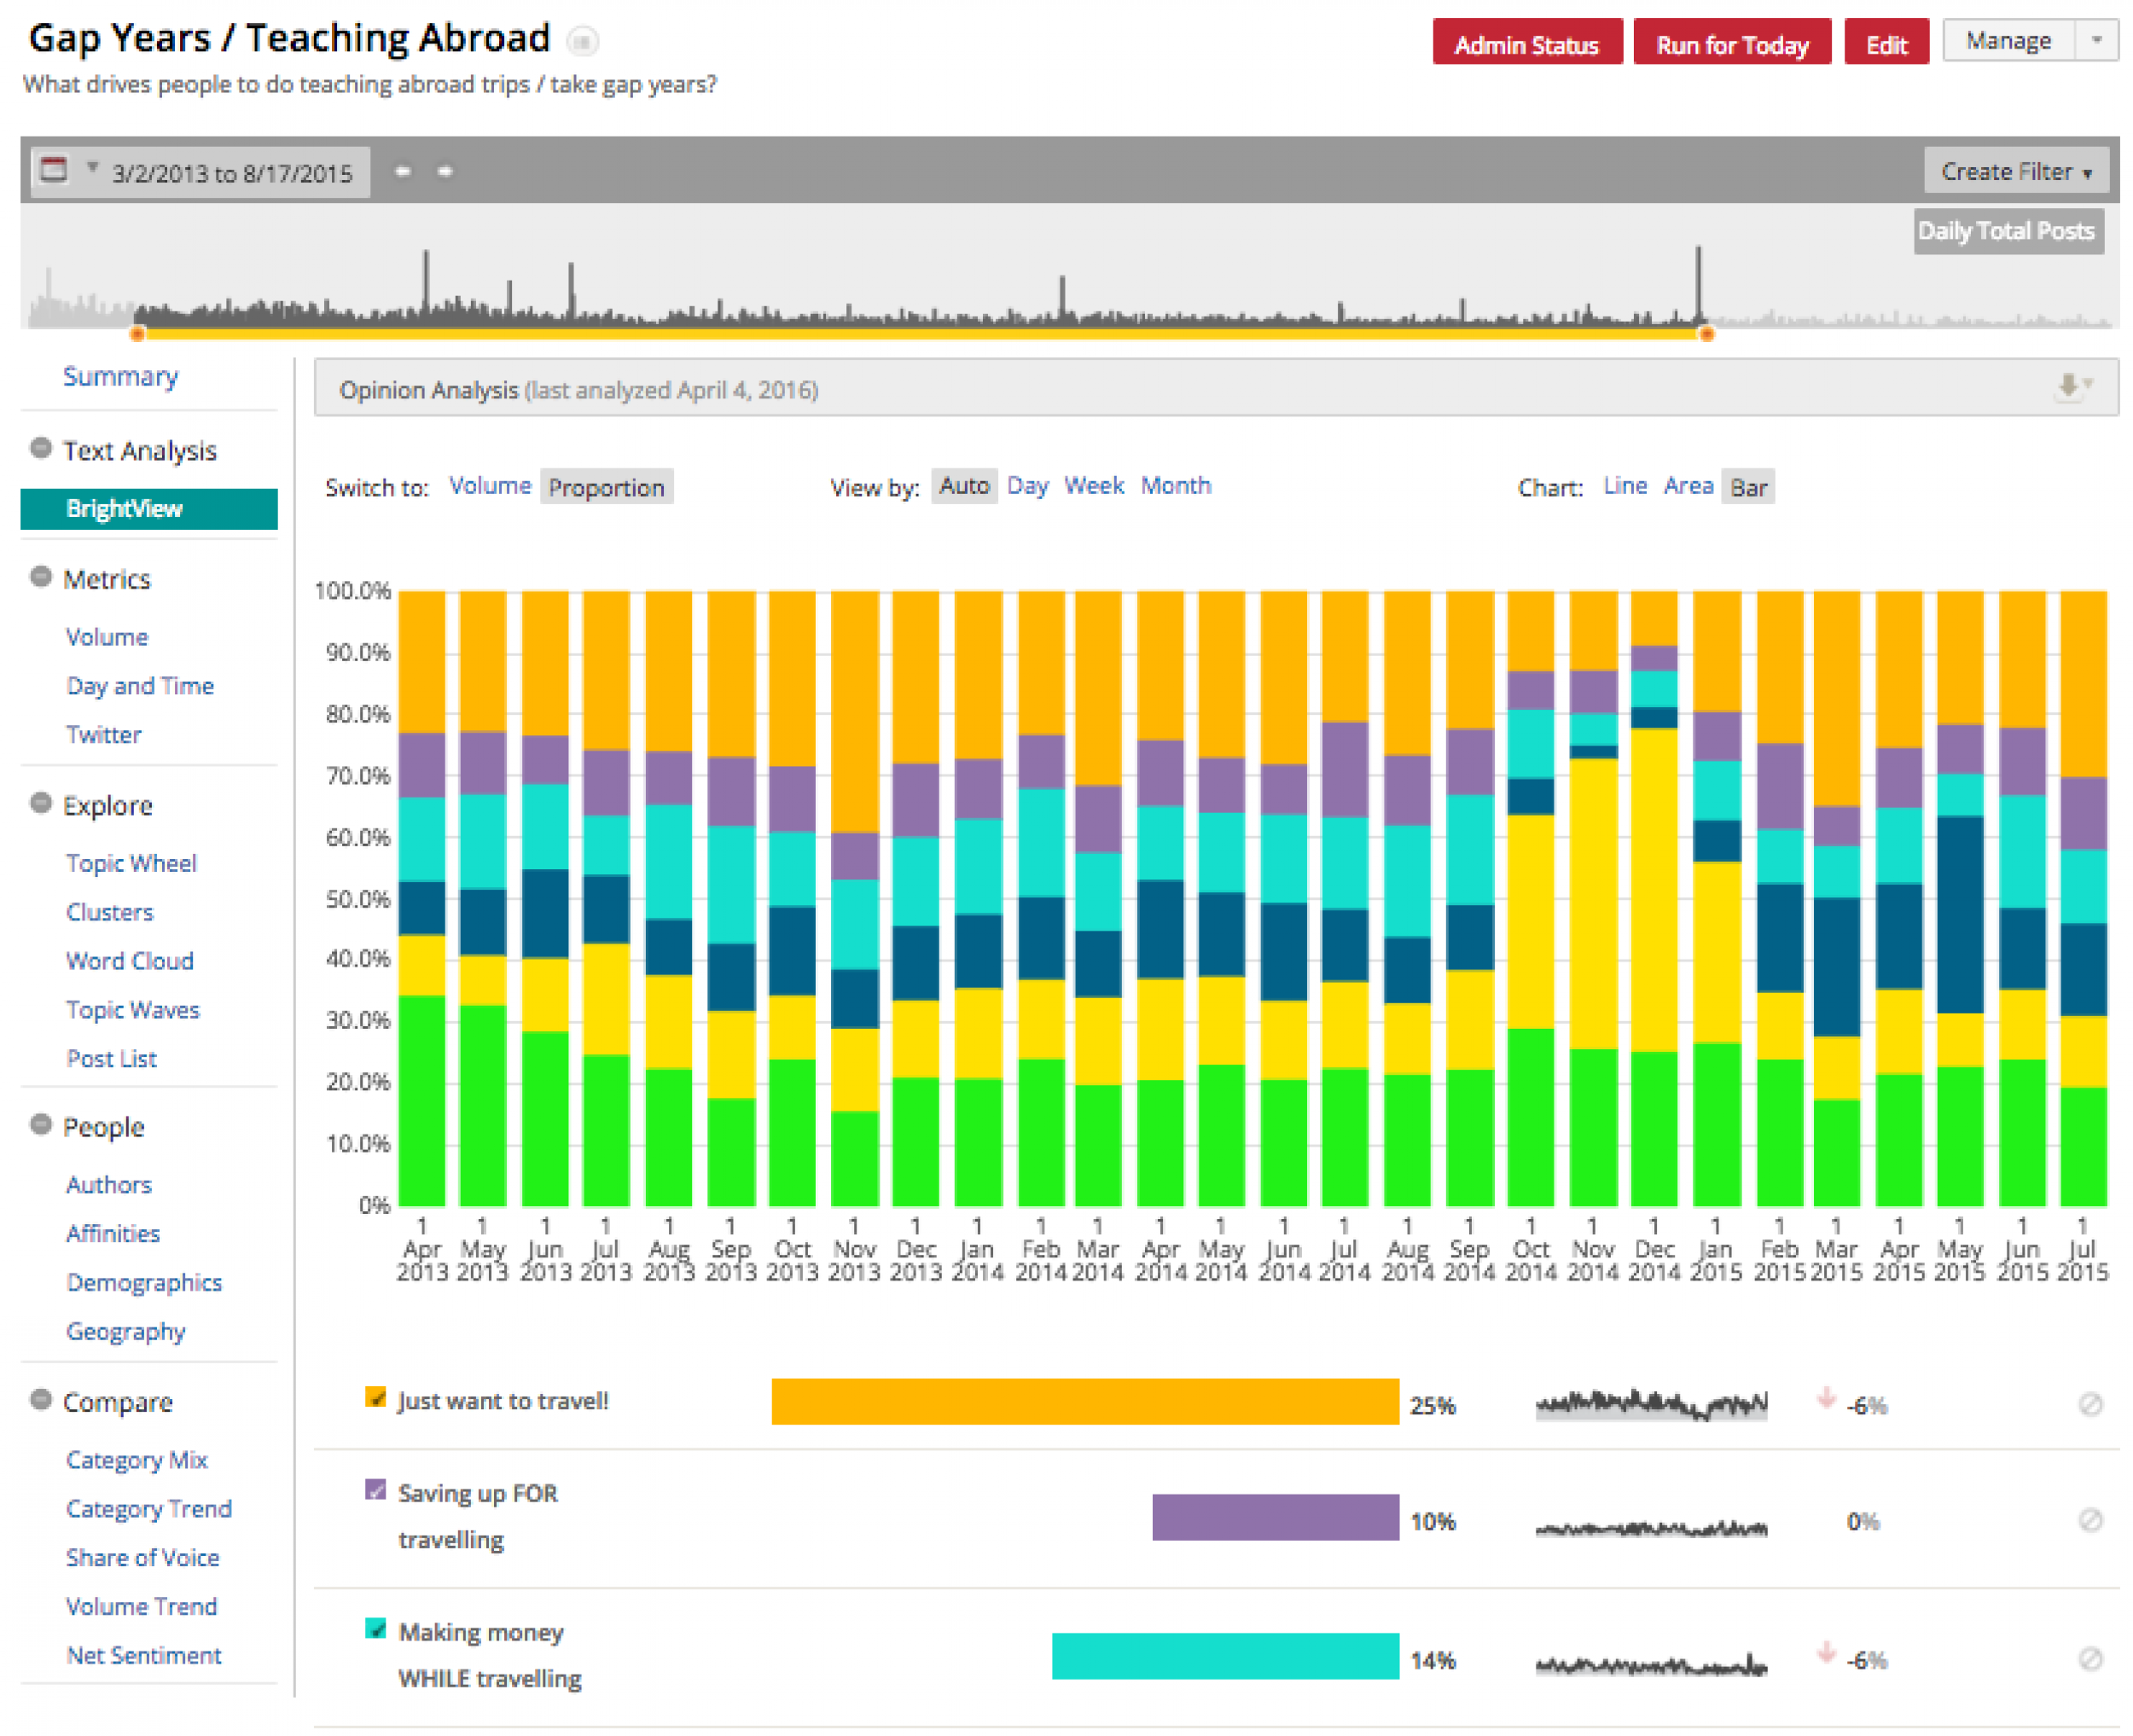Open Volume under Metrics

coord(107,637)
